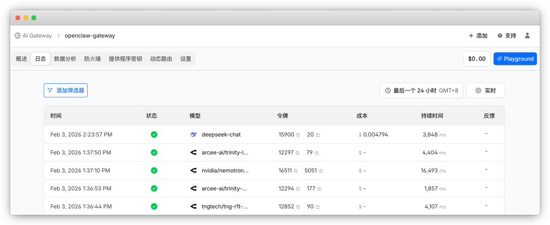Click the $0.00 balance button

click(477, 59)
